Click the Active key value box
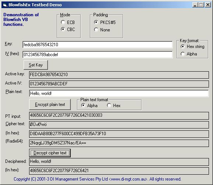This screenshot has width=213, height=185. 119,75
